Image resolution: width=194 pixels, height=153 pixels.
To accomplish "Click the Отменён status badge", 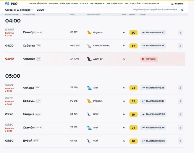I will click(149, 59).
